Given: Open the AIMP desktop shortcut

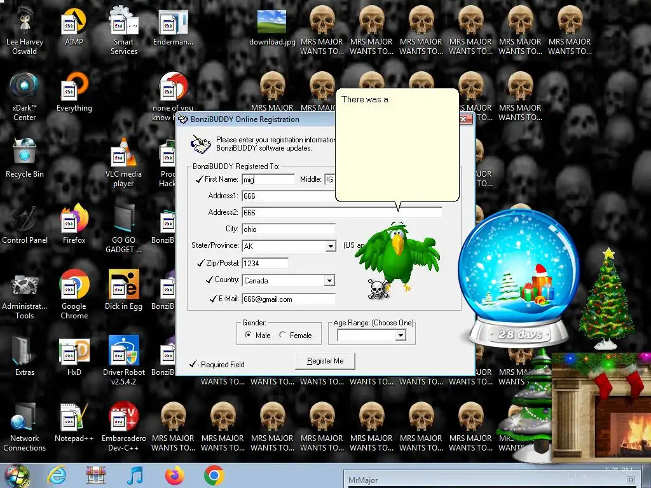Looking at the screenshot, I should [x=74, y=27].
